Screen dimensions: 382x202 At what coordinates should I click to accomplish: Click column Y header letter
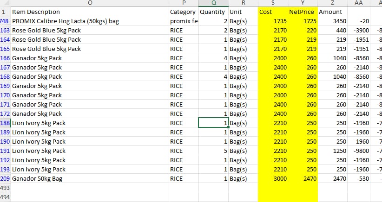pos(303,3)
